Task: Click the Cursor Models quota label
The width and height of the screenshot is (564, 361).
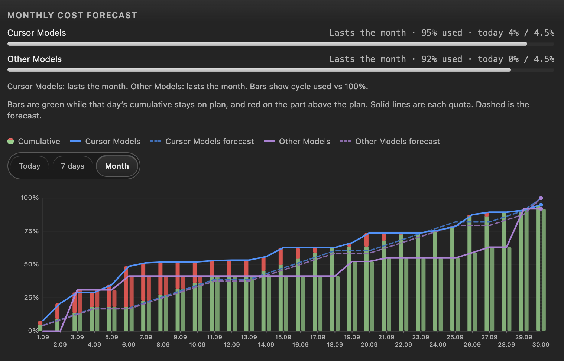Action: tap(37, 33)
